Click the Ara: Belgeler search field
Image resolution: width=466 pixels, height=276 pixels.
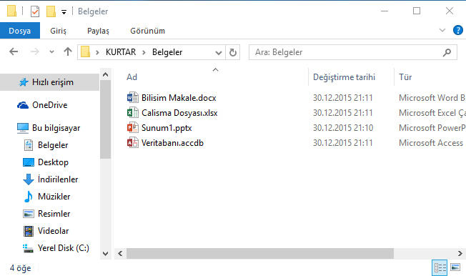point(353,52)
